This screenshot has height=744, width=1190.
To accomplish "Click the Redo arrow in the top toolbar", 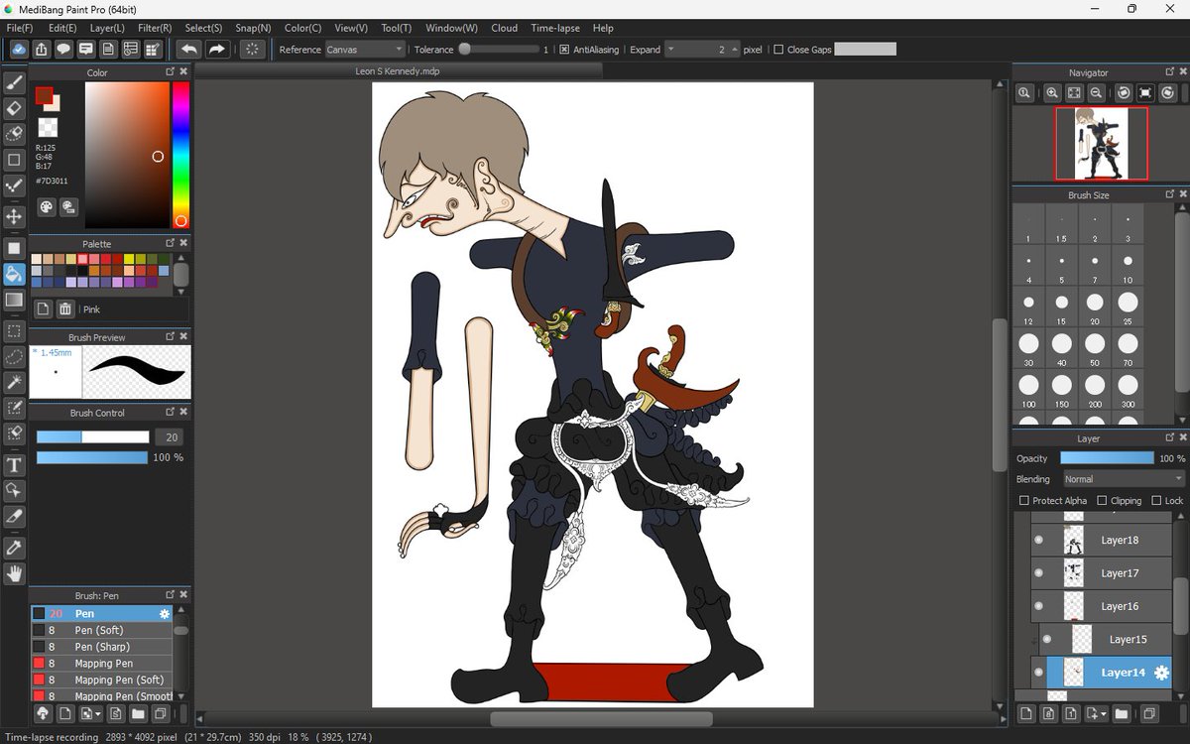I will click(216, 49).
